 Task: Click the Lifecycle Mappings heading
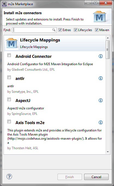click(x=40, y=40)
